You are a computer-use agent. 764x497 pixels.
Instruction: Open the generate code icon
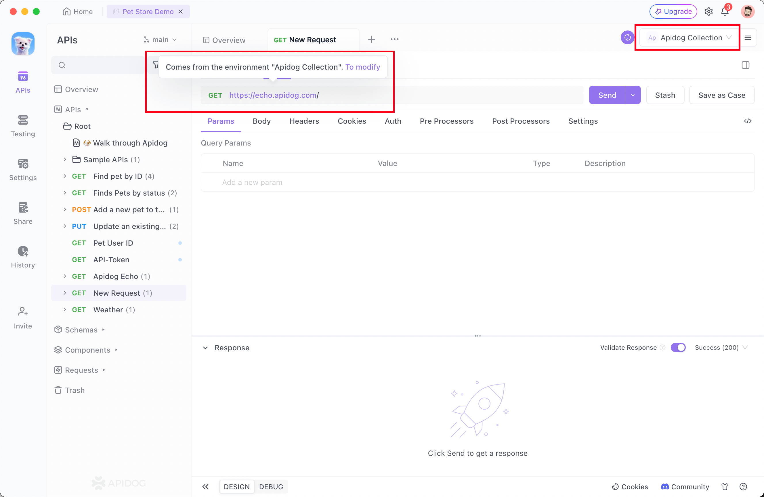[x=748, y=121]
